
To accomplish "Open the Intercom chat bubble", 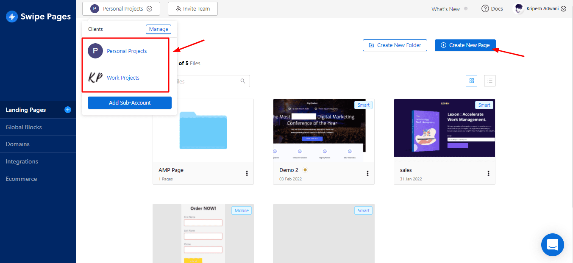I will point(552,244).
